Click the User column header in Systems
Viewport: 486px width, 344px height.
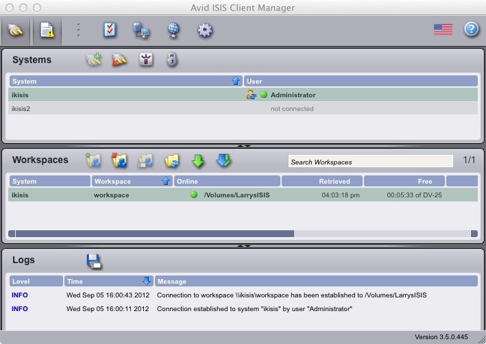pos(361,81)
